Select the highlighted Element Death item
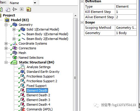The width and height of the screenshot is (140, 111). click(x=37, y=90)
